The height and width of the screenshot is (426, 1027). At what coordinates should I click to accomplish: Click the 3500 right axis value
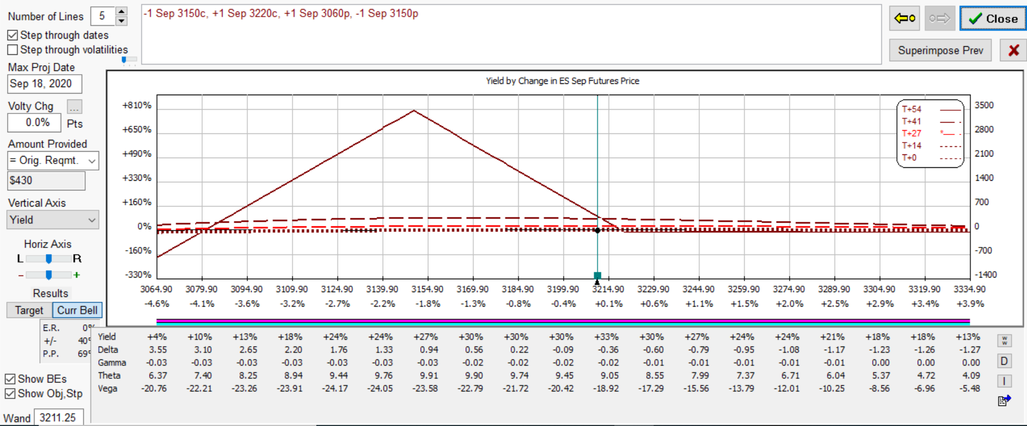[x=984, y=105]
